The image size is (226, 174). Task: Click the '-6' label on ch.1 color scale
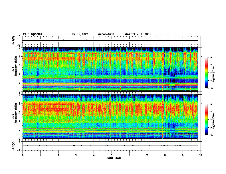pyautogui.click(x=211, y=57)
